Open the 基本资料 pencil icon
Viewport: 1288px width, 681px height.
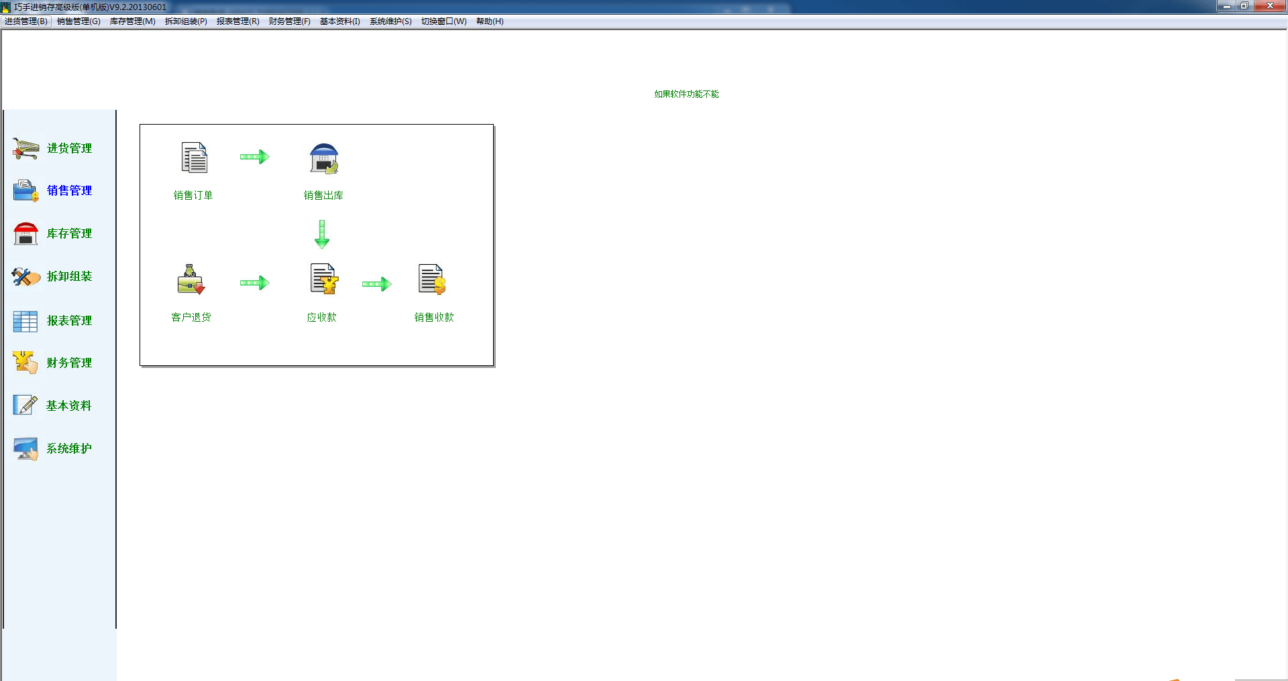pos(25,406)
